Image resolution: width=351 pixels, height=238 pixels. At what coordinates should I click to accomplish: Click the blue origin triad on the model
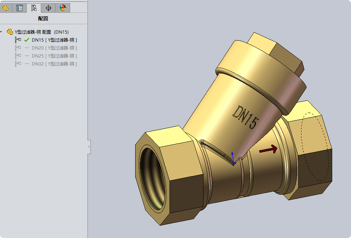pyautogui.click(x=233, y=158)
